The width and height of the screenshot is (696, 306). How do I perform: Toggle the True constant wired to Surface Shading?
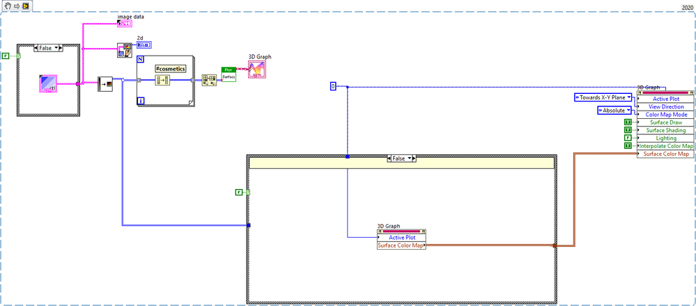coord(628,130)
